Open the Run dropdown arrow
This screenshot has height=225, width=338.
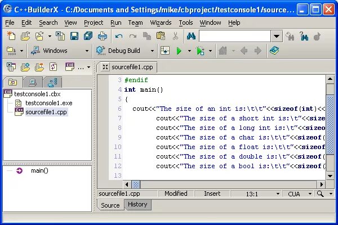[189, 51]
